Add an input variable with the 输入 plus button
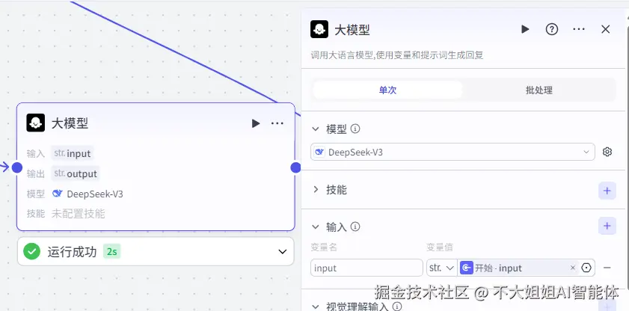Image resolution: width=629 pixels, height=311 pixels. (x=607, y=226)
